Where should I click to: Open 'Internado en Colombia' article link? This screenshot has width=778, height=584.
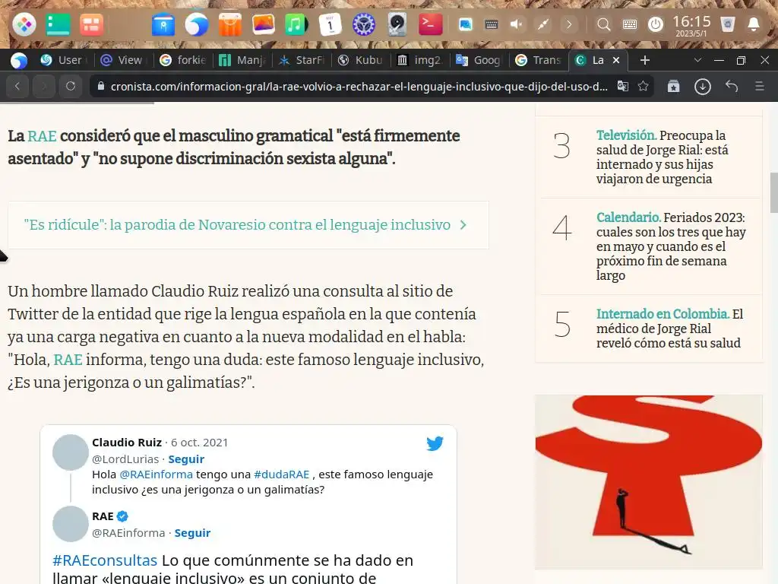[669, 328]
